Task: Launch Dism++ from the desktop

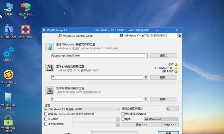Action: [x=8, y=54]
